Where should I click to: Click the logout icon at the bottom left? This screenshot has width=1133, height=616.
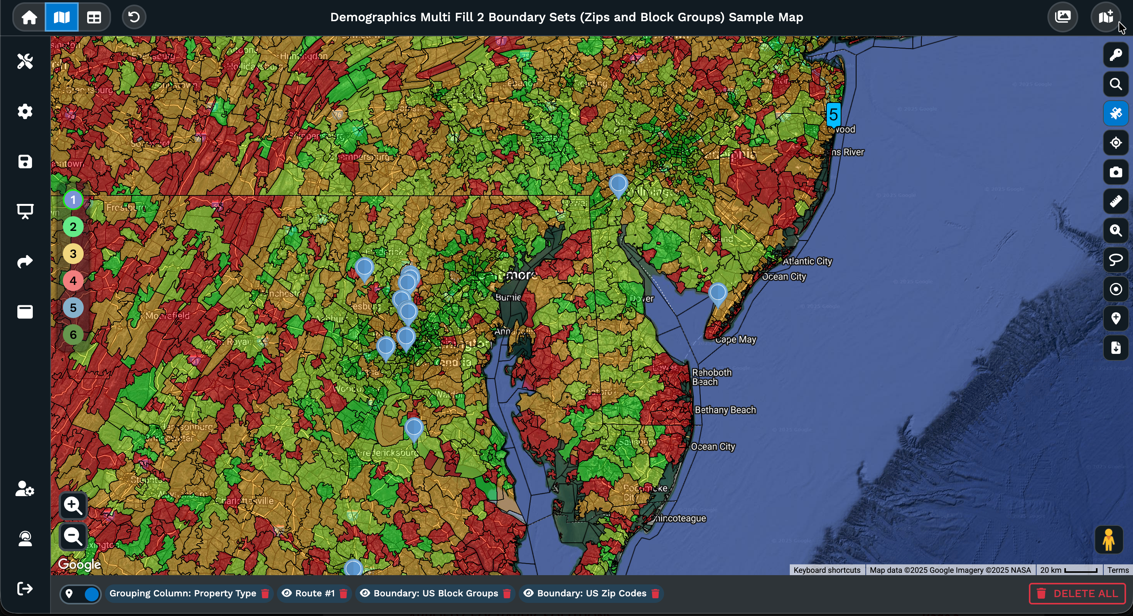pos(25,589)
